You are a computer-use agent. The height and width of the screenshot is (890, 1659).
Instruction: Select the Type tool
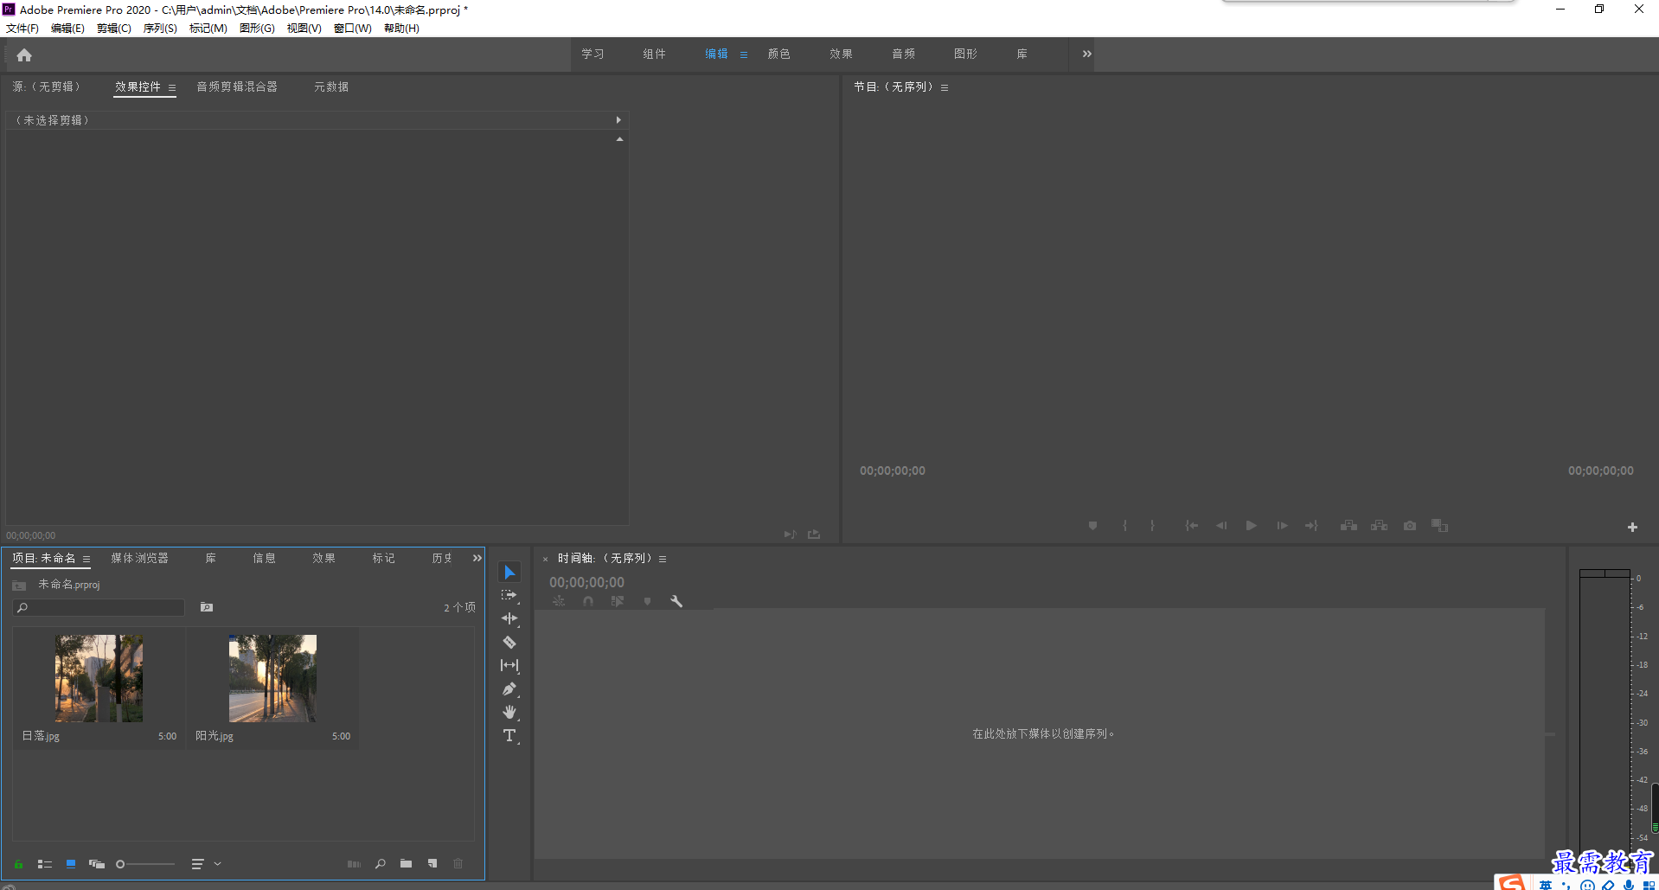[x=509, y=736]
